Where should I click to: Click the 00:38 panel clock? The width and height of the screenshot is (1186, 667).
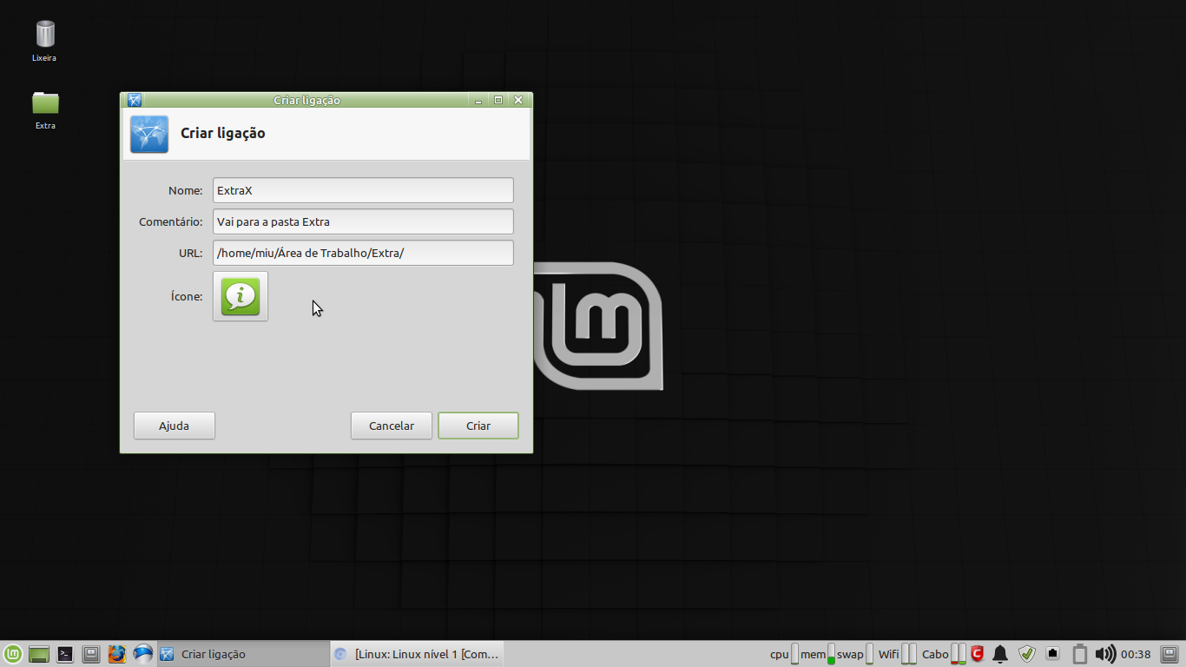click(1136, 654)
